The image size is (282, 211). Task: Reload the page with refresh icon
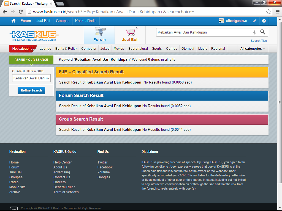point(21,12)
